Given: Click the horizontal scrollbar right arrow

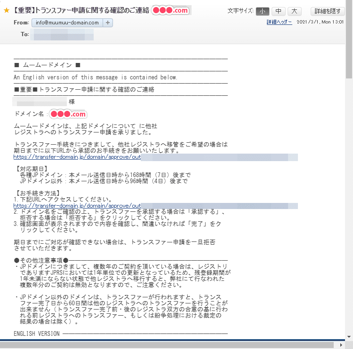Looking at the screenshot, I should (x=341, y=345).
